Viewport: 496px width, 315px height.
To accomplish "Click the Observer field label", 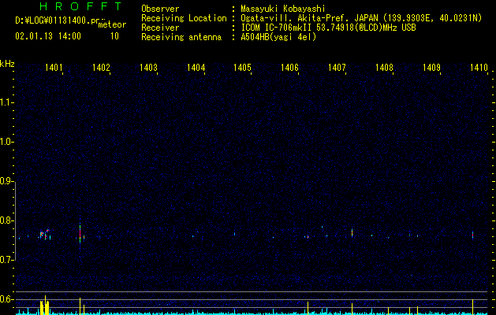I will click(160, 9).
